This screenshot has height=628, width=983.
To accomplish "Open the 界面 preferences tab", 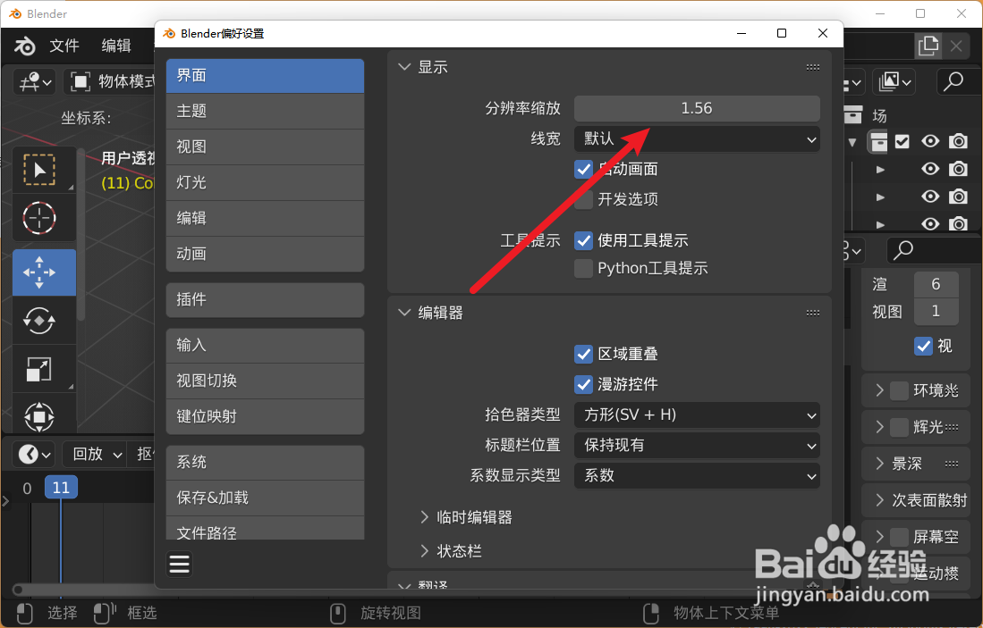I will (x=265, y=76).
